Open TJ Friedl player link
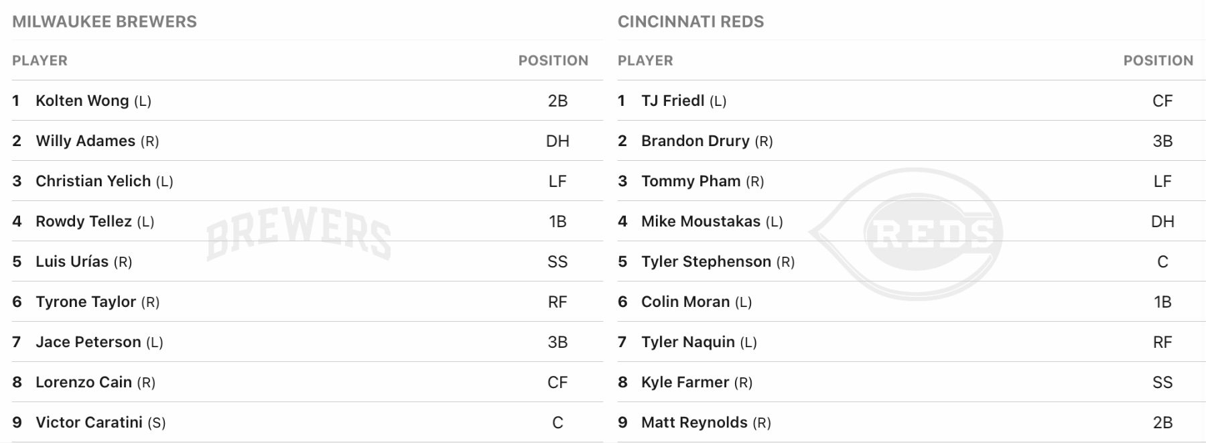Viewport: 1206px width, 443px height. pos(672,101)
